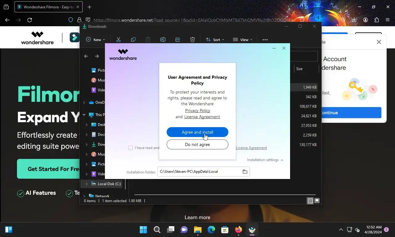Screen dimensions: 395x237
Task: Collapse the This PC tree node
Action: tap(84, 115)
